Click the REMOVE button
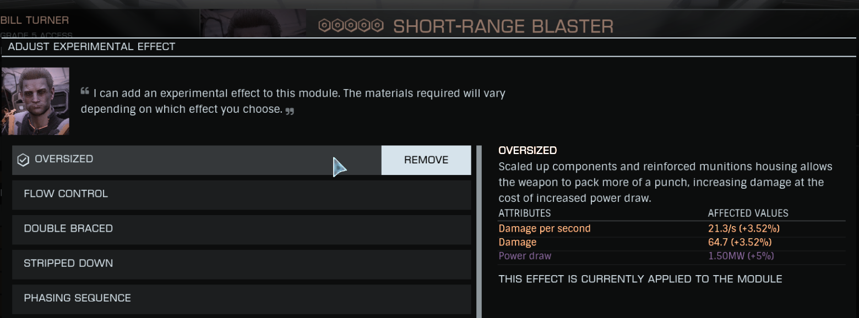The image size is (859, 318). (x=426, y=160)
